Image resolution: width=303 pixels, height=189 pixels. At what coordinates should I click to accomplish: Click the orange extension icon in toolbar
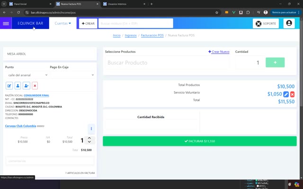(227, 12)
